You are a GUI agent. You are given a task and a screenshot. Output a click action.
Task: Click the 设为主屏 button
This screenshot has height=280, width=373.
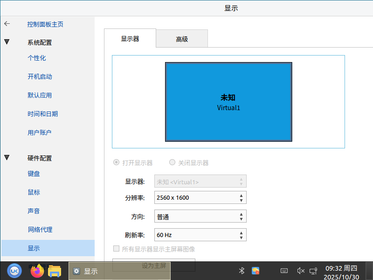tap(154, 265)
